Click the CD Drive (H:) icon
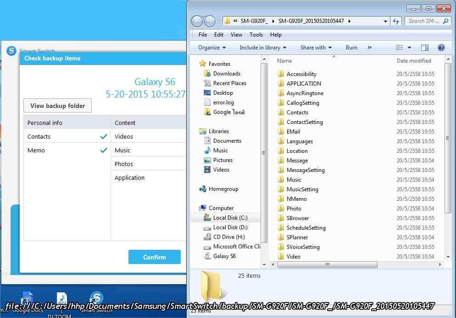The image size is (456, 318). coord(207,237)
